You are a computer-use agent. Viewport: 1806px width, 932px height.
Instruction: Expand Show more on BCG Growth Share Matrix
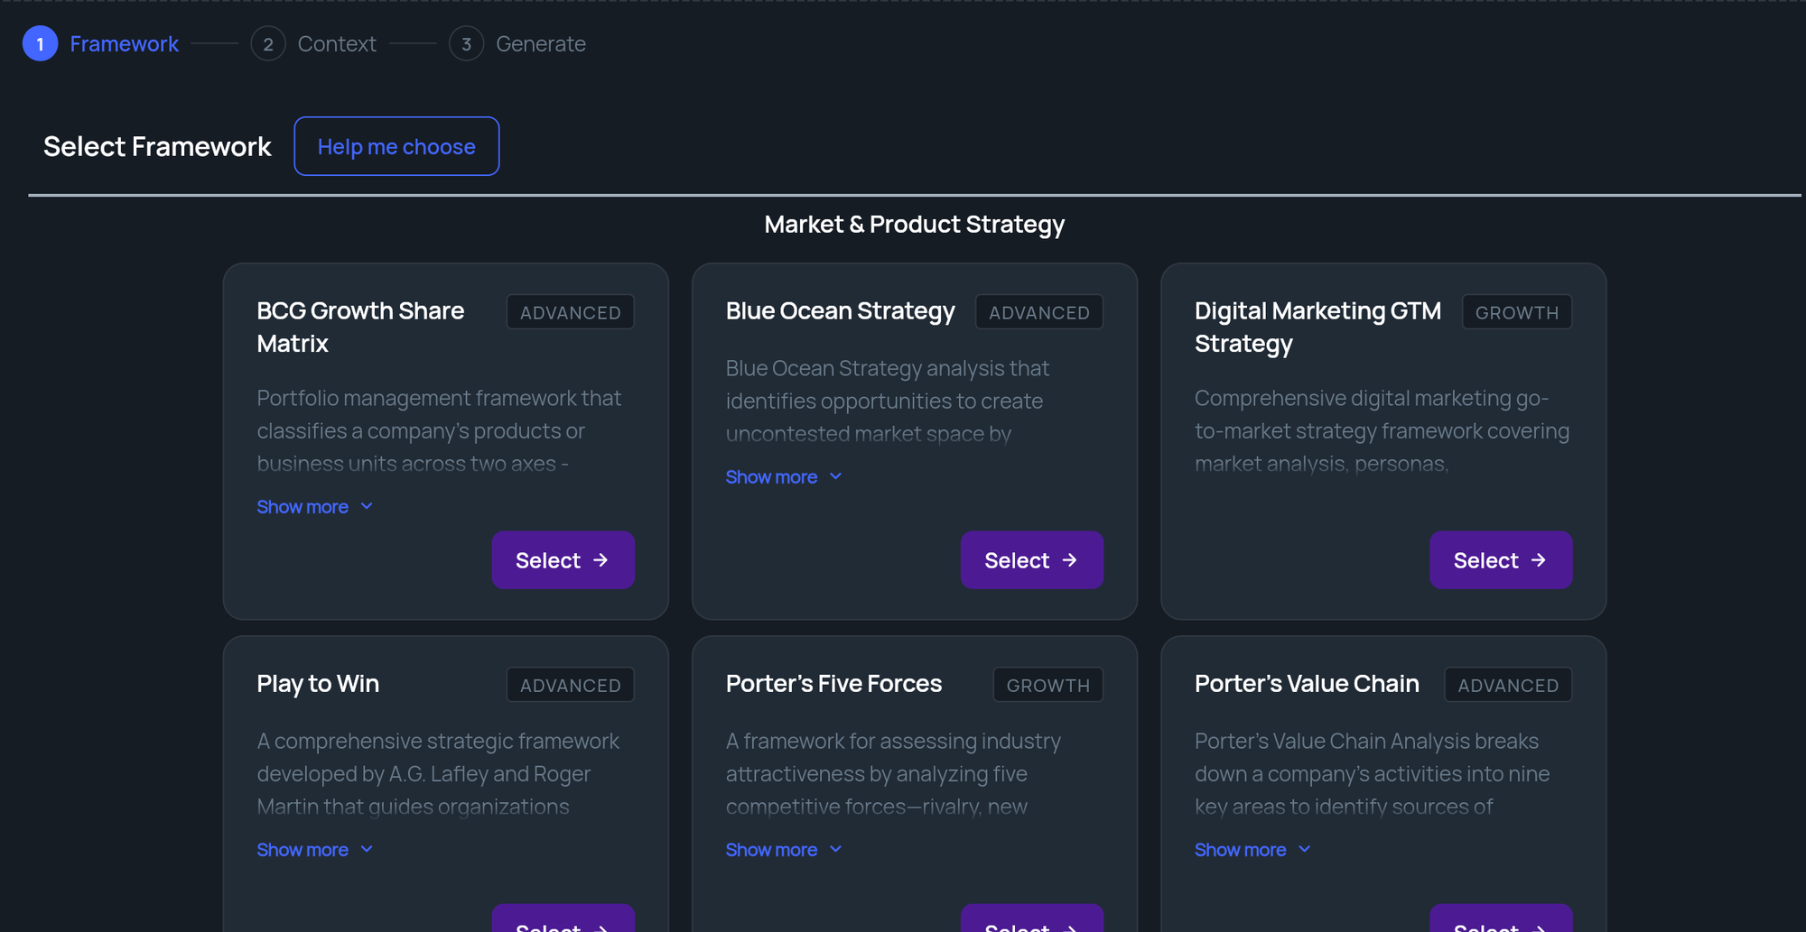pyautogui.click(x=314, y=507)
